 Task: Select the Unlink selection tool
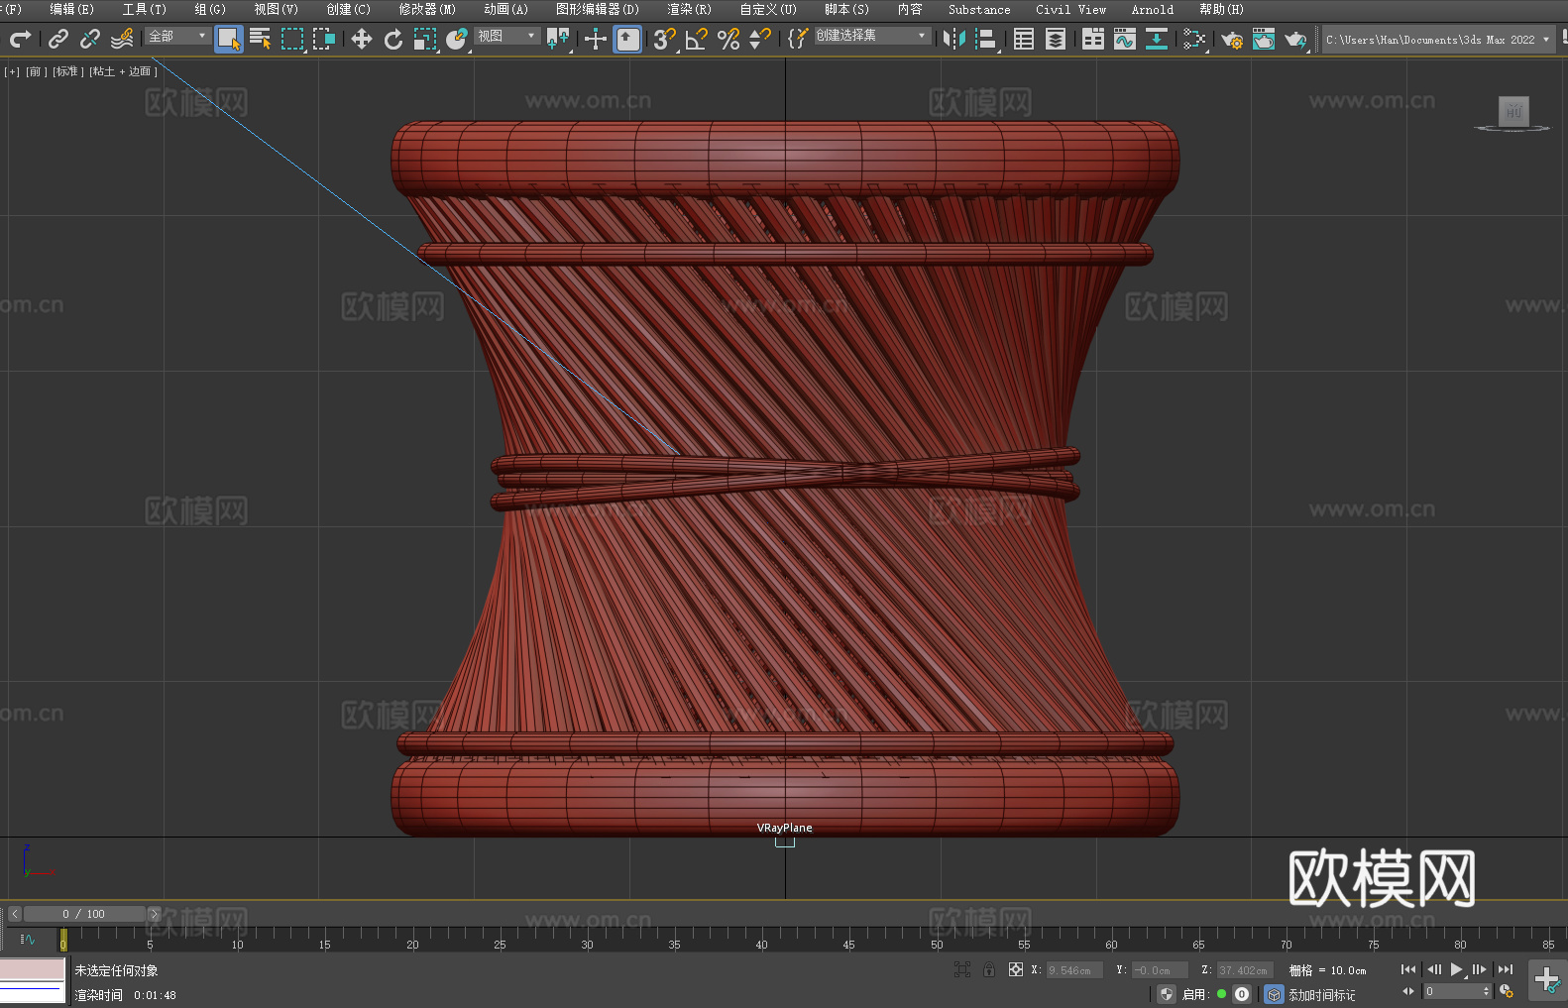click(x=90, y=39)
